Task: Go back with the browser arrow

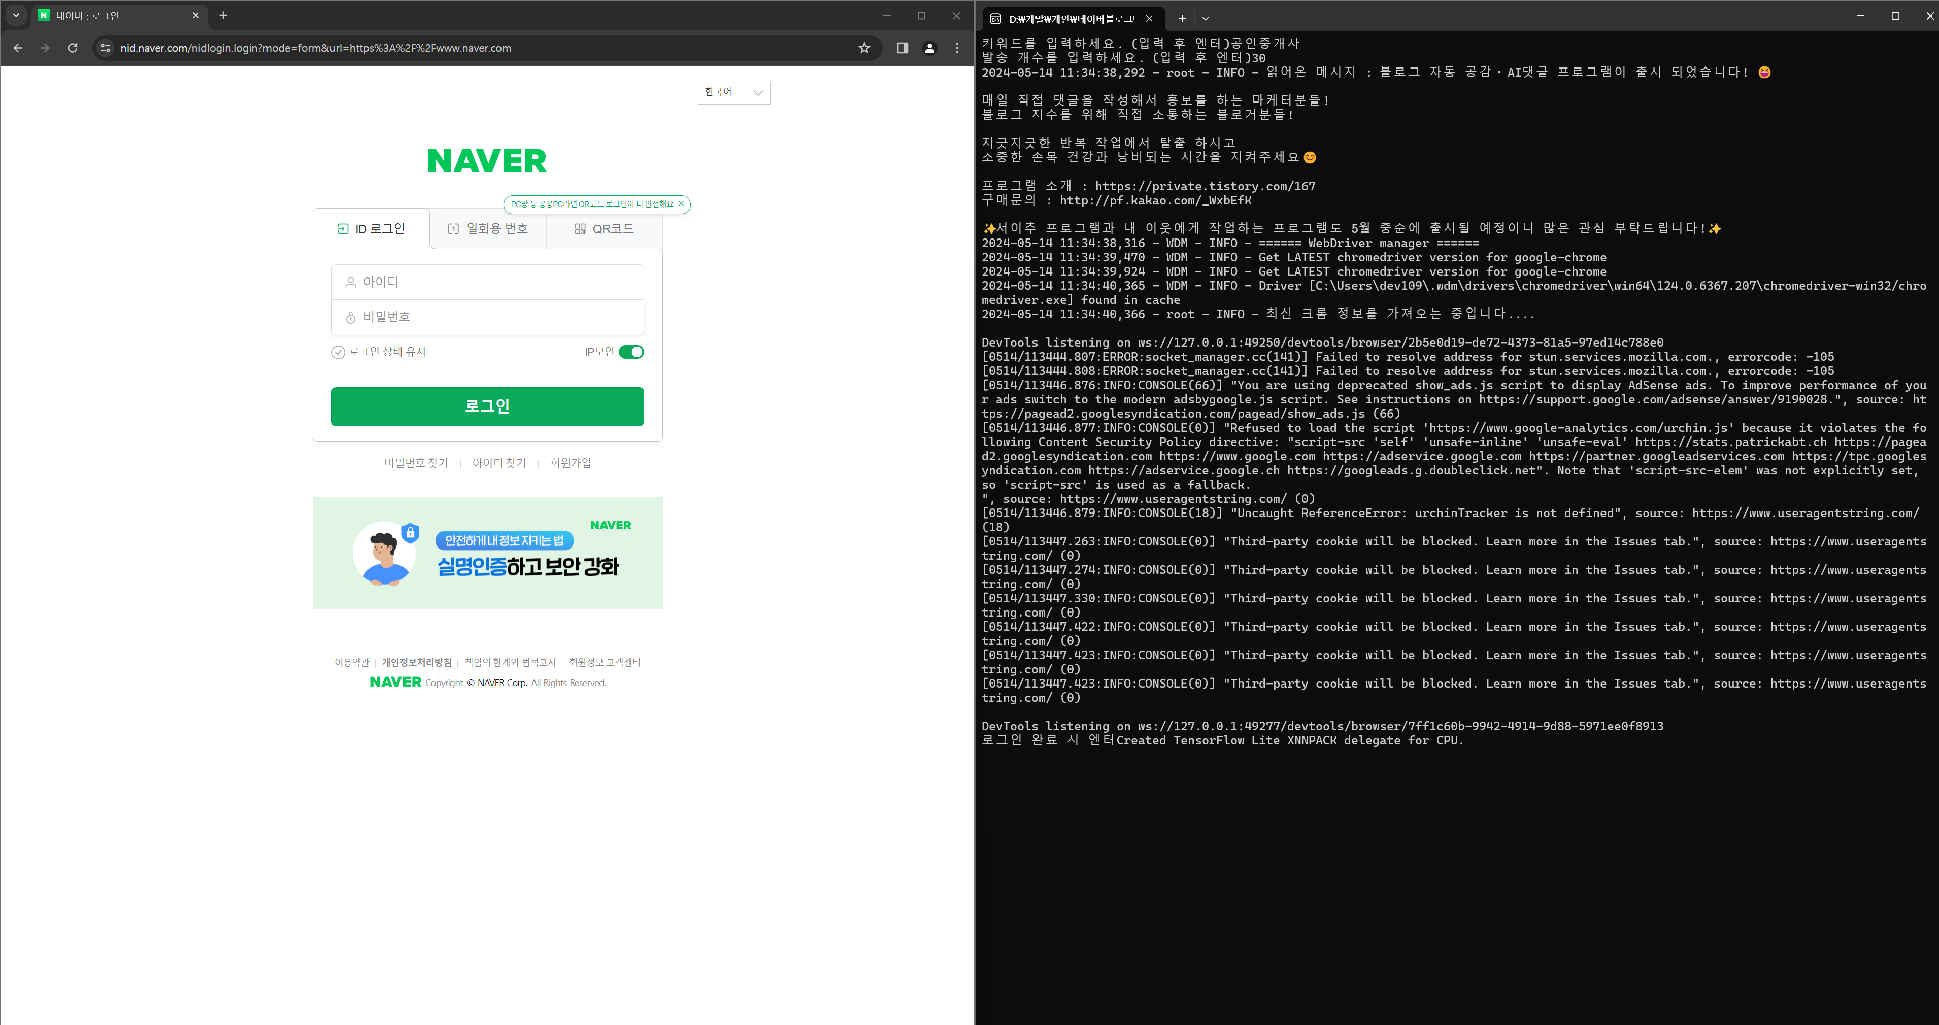Action: (x=18, y=48)
